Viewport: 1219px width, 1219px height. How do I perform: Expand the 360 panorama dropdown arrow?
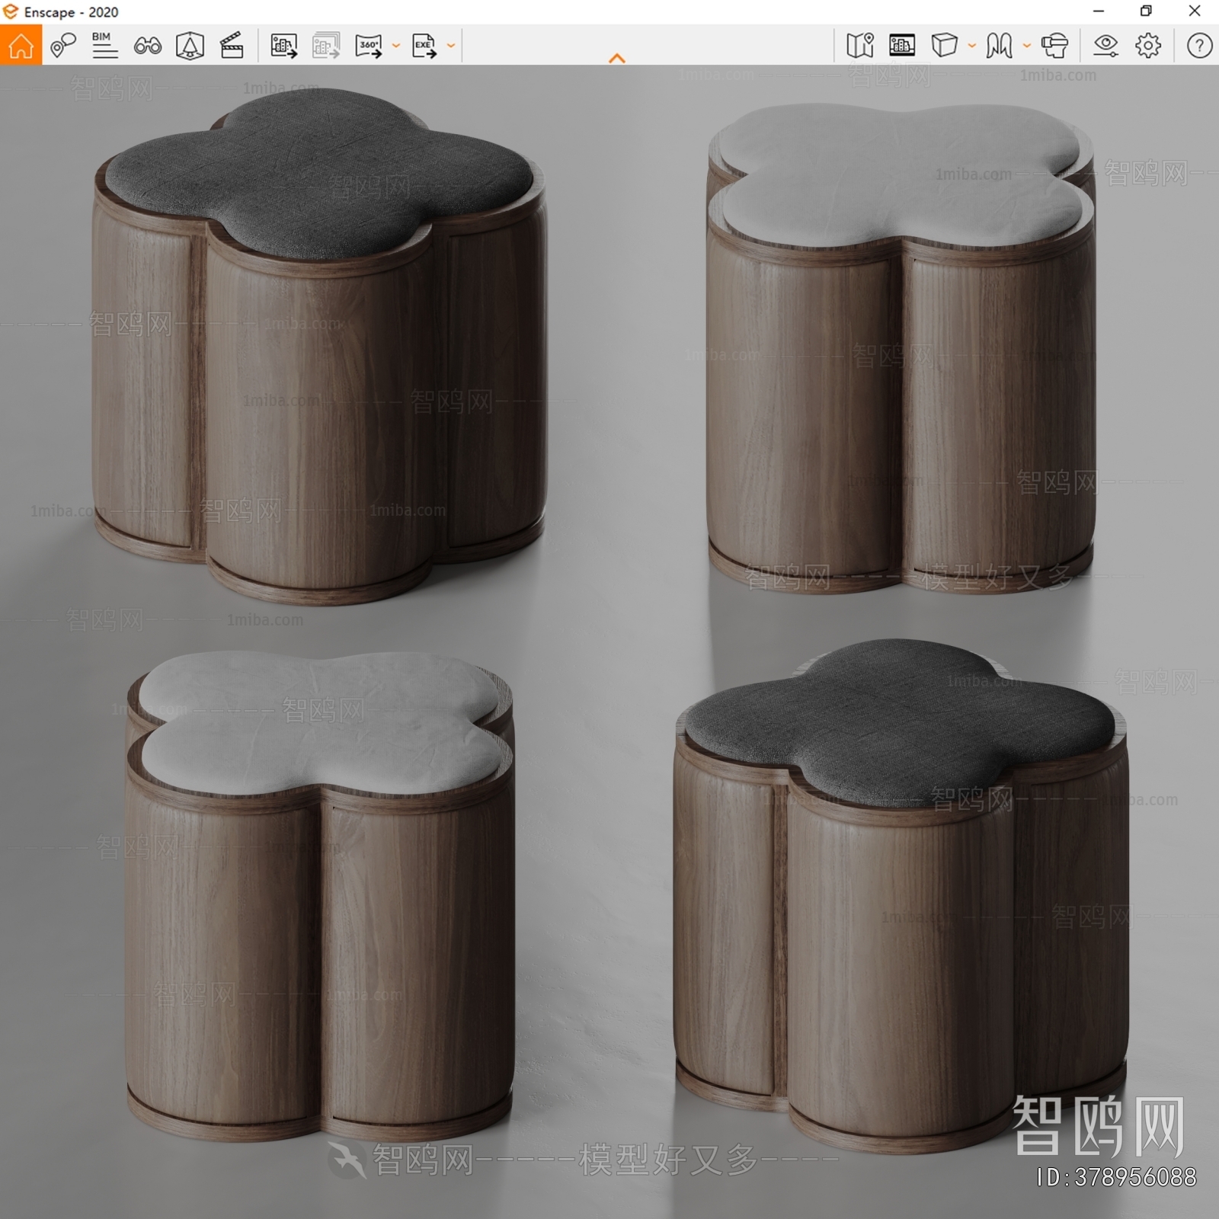[396, 46]
